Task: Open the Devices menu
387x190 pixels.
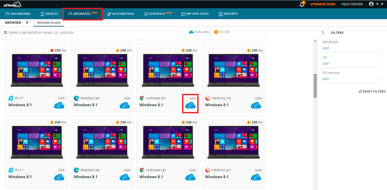Action: [x=49, y=14]
